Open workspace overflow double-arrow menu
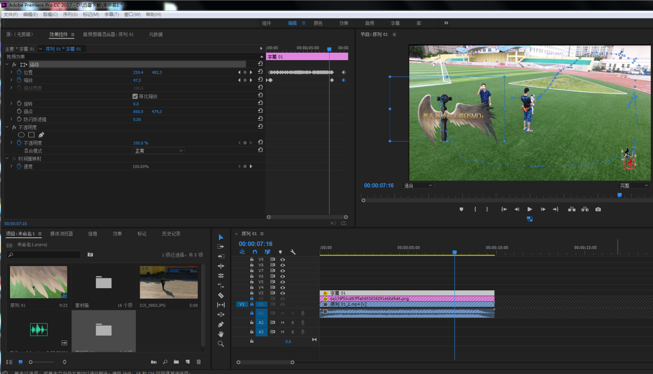 [x=446, y=23]
